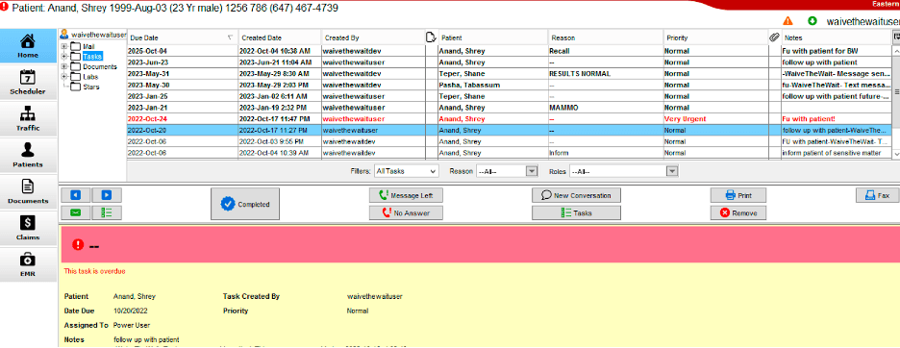
Task: Open the Claims section
Action: click(28, 228)
